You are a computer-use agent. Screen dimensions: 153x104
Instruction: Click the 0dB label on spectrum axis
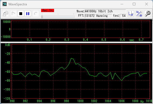pos(8,45)
